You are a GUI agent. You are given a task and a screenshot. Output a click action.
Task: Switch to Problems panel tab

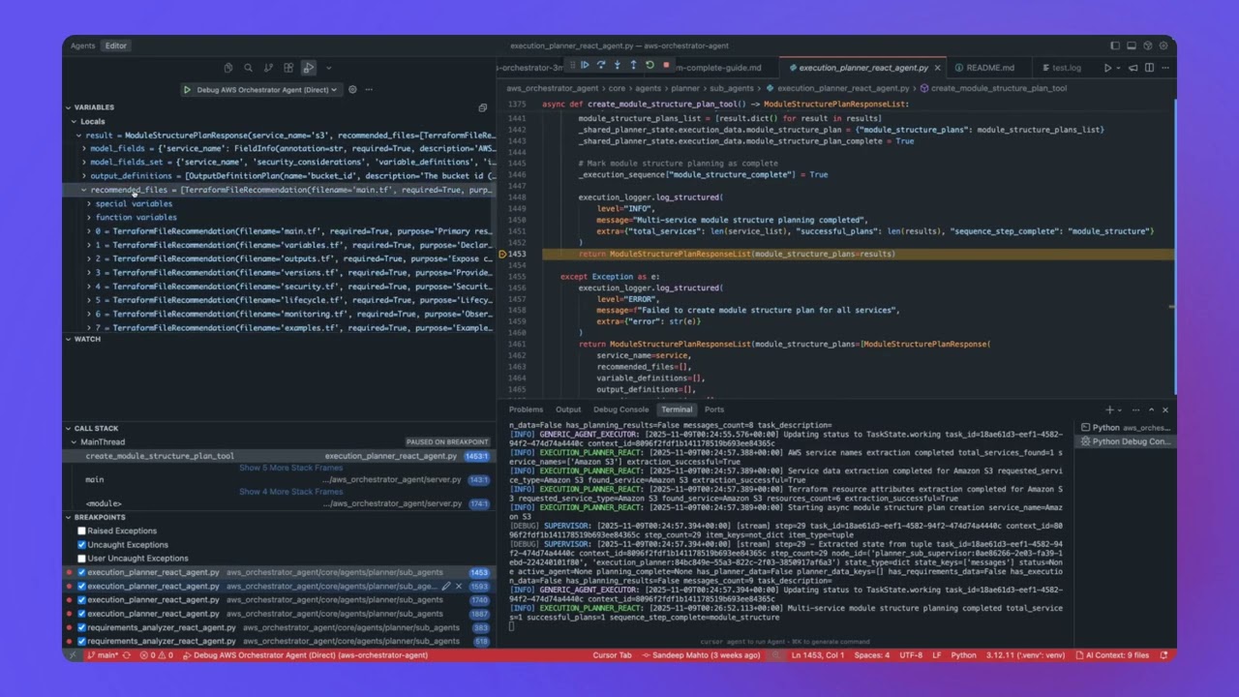tap(527, 409)
